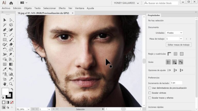Viewport: 198px width, 111px height.
Task: Select the Shaper tool
Action: [5, 44]
